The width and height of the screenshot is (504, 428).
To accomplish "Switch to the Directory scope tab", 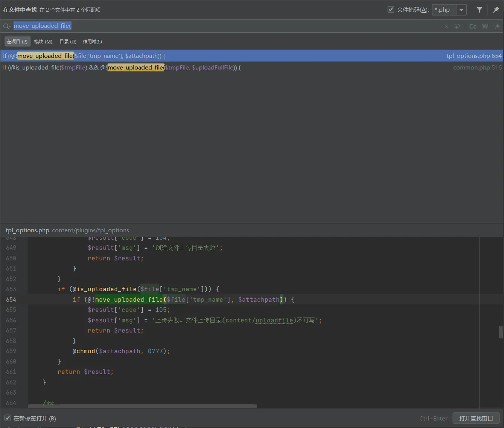I will [68, 42].
